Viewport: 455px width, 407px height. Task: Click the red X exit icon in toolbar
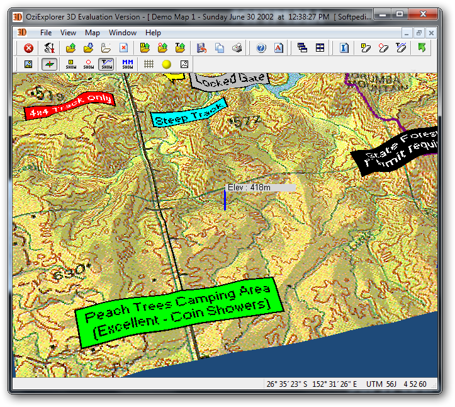28,48
